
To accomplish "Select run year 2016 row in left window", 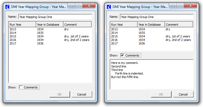I will (50, 40).
